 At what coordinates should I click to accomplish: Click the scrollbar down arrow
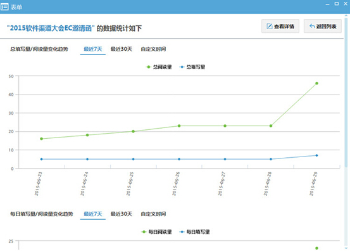pyautogui.click(x=346, y=248)
